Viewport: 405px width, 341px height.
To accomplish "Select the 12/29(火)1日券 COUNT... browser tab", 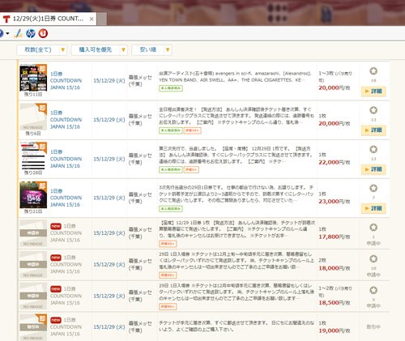I will click(x=48, y=19).
